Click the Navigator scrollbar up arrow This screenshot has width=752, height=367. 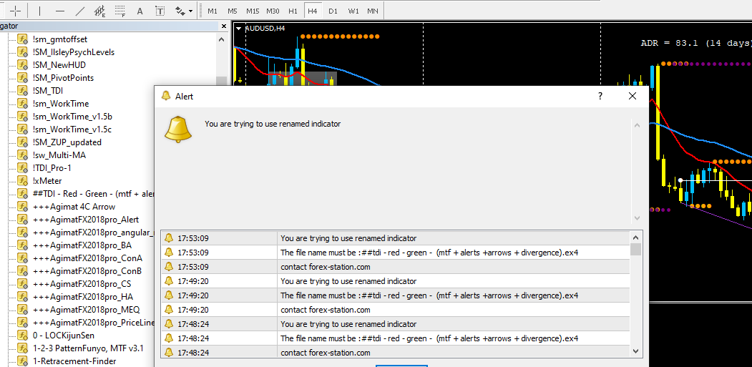(x=221, y=40)
